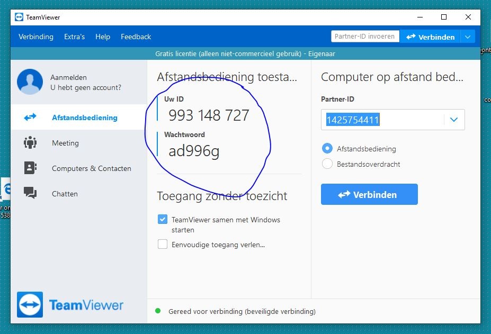
Task: Open the dropdown next to top Verbinden button
Action: click(x=468, y=37)
